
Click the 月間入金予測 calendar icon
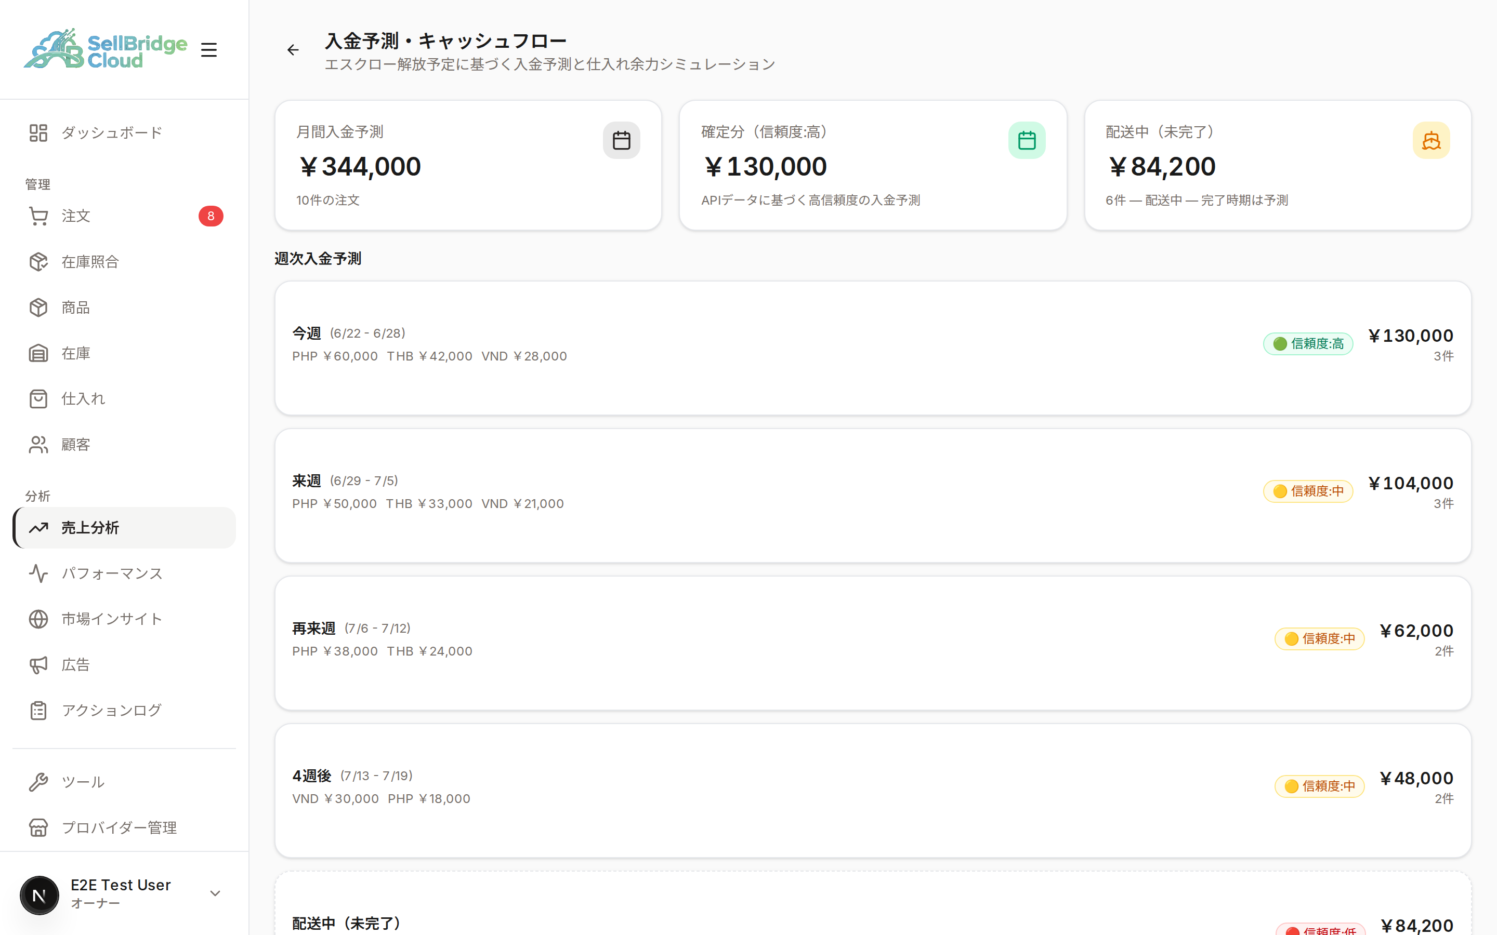click(x=621, y=140)
